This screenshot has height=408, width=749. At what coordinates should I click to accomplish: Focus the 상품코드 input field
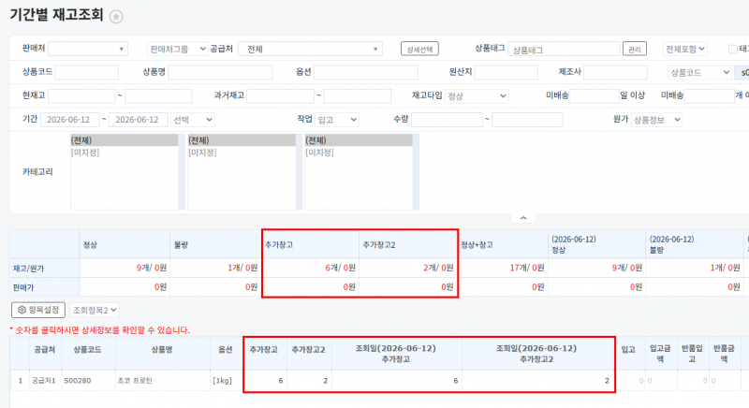(x=87, y=72)
